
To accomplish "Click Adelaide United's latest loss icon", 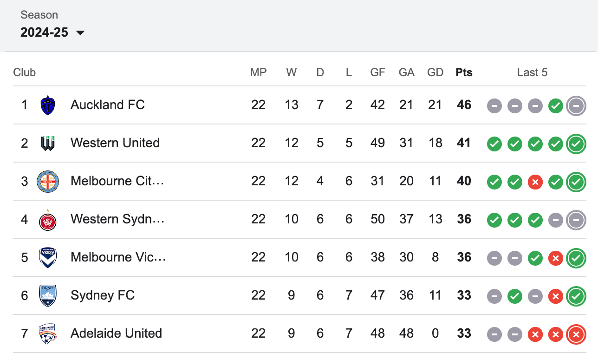I will coord(576,334).
